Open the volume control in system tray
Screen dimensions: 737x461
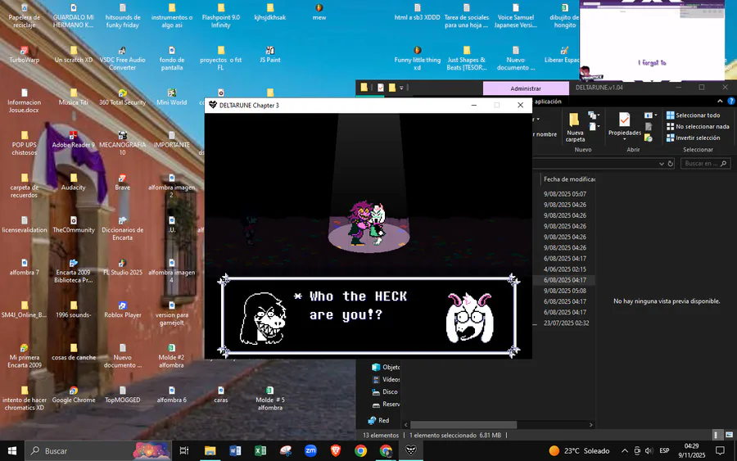649,450
